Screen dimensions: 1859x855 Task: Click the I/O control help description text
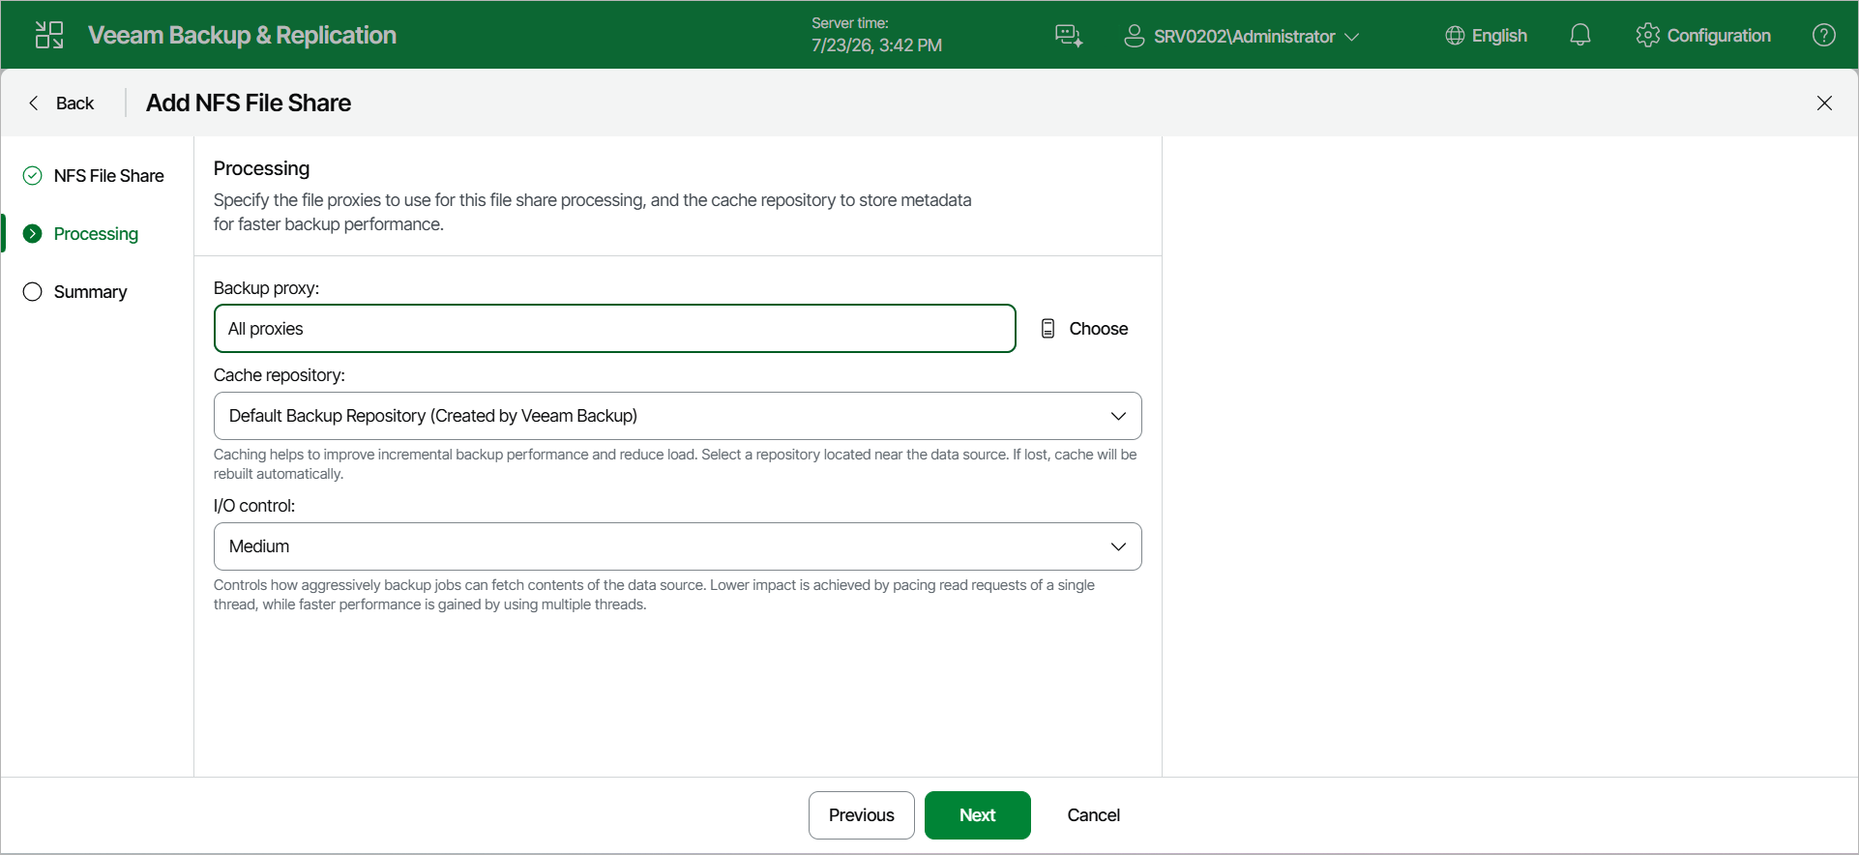point(654,595)
